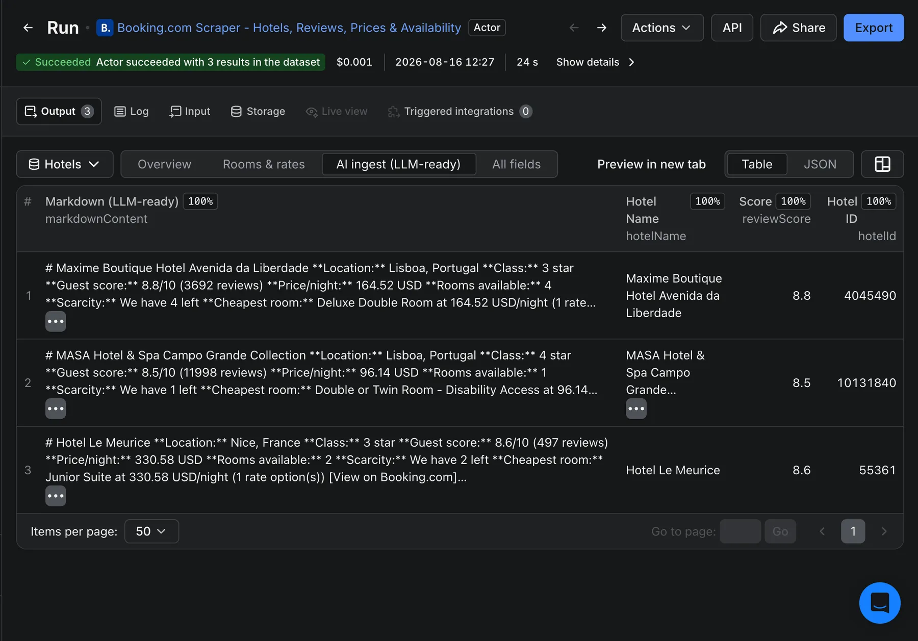Open the chat support bubble
Image resolution: width=918 pixels, height=641 pixels.
click(880, 603)
